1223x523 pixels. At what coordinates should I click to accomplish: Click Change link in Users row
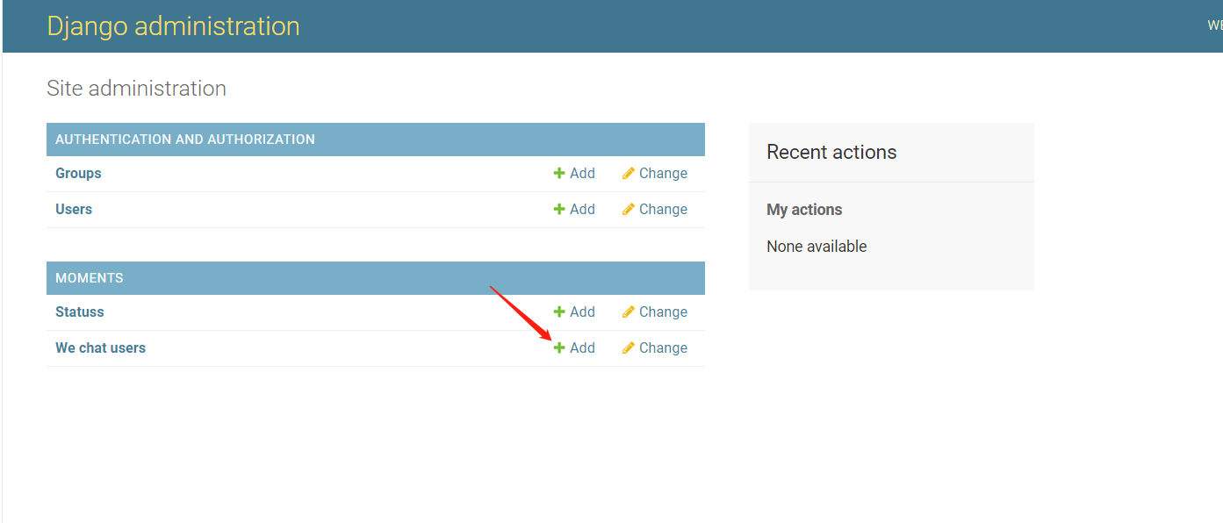[655, 210]
